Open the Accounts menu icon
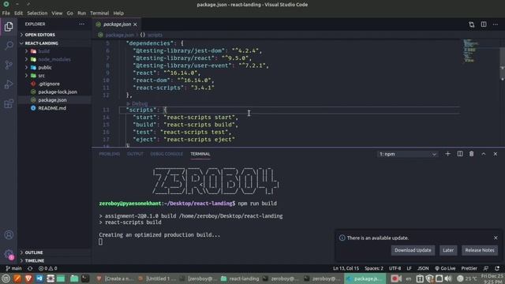The width and height of the screenshot is (505, 284). tap(9, 235)
